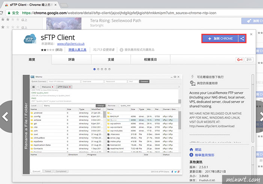Click the in-app purchases dollar icon
This screenshot has height=184, width=263.
click(x=121, y=50)
